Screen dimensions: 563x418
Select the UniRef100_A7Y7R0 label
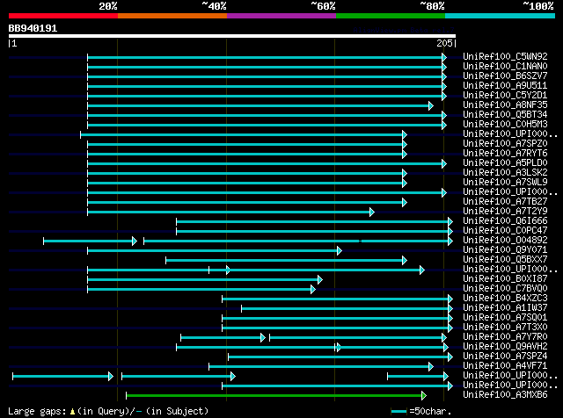pyautogui.click(x=505, y=337)
